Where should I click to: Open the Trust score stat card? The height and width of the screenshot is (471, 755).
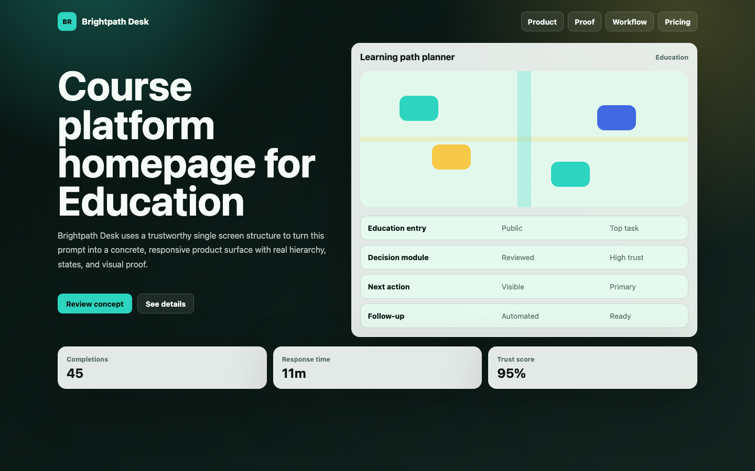point(592,367)
